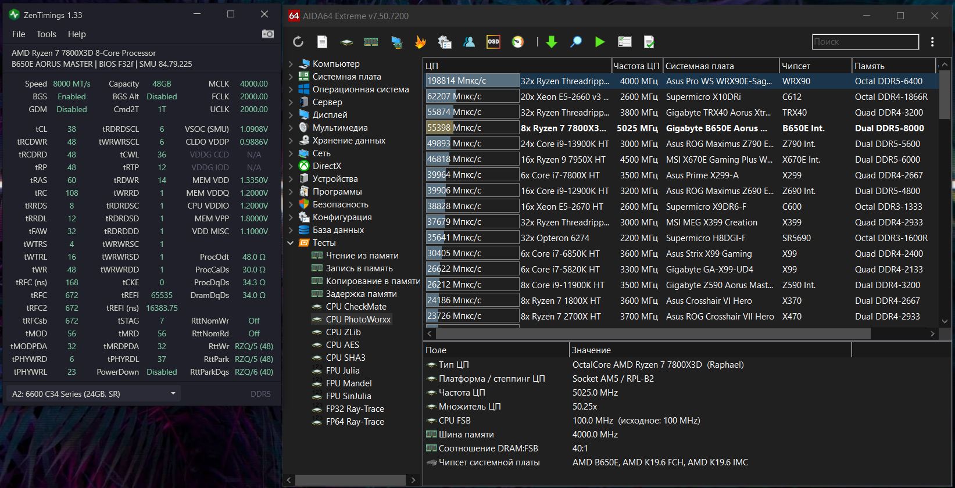Viewport: 955px width, 488px height.
Task: Click the magnifier search icon in toolbar
Action: tap(575, 42)
